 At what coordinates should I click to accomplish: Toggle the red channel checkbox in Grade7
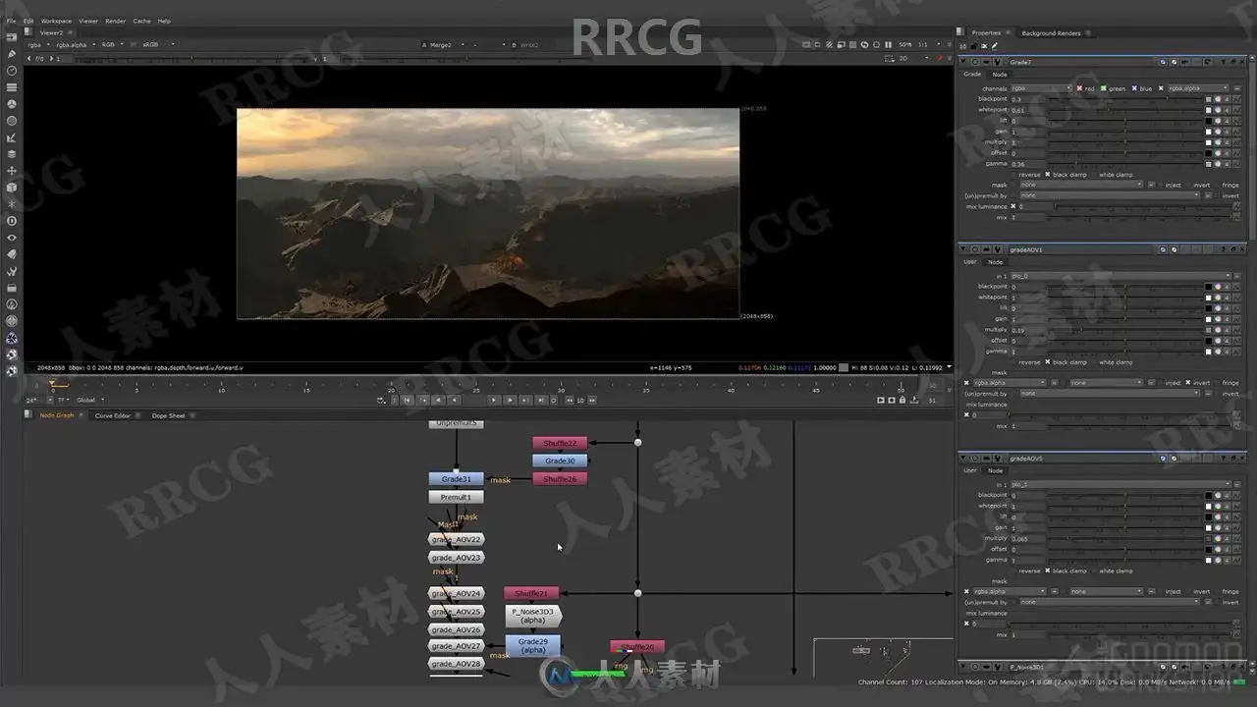[1080, 88]
